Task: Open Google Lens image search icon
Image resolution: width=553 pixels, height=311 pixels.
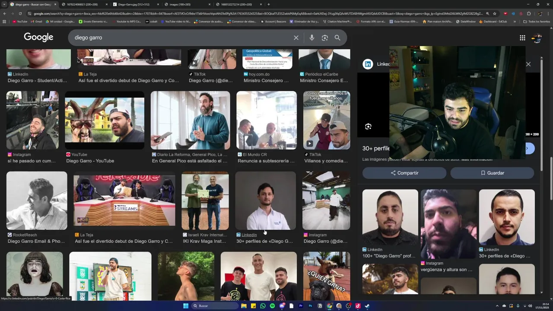Action: click(324, 38)
